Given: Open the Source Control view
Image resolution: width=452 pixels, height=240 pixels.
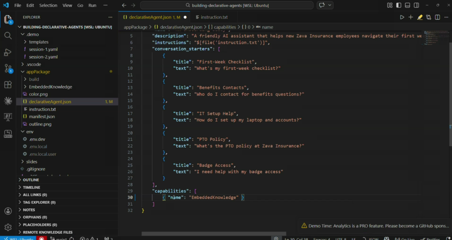Looking at the screenshot, I should tap(8, 68).
